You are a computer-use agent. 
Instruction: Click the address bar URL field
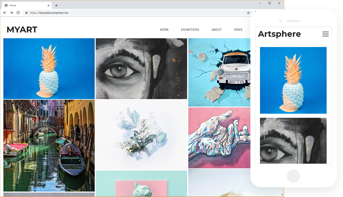(138, 13)
